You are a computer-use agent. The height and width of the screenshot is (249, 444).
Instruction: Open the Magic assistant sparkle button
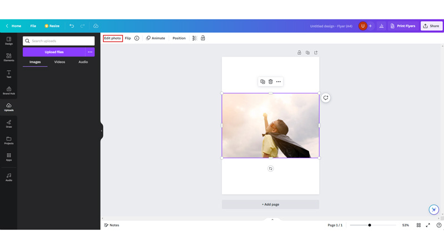click(x=433, y=210)
